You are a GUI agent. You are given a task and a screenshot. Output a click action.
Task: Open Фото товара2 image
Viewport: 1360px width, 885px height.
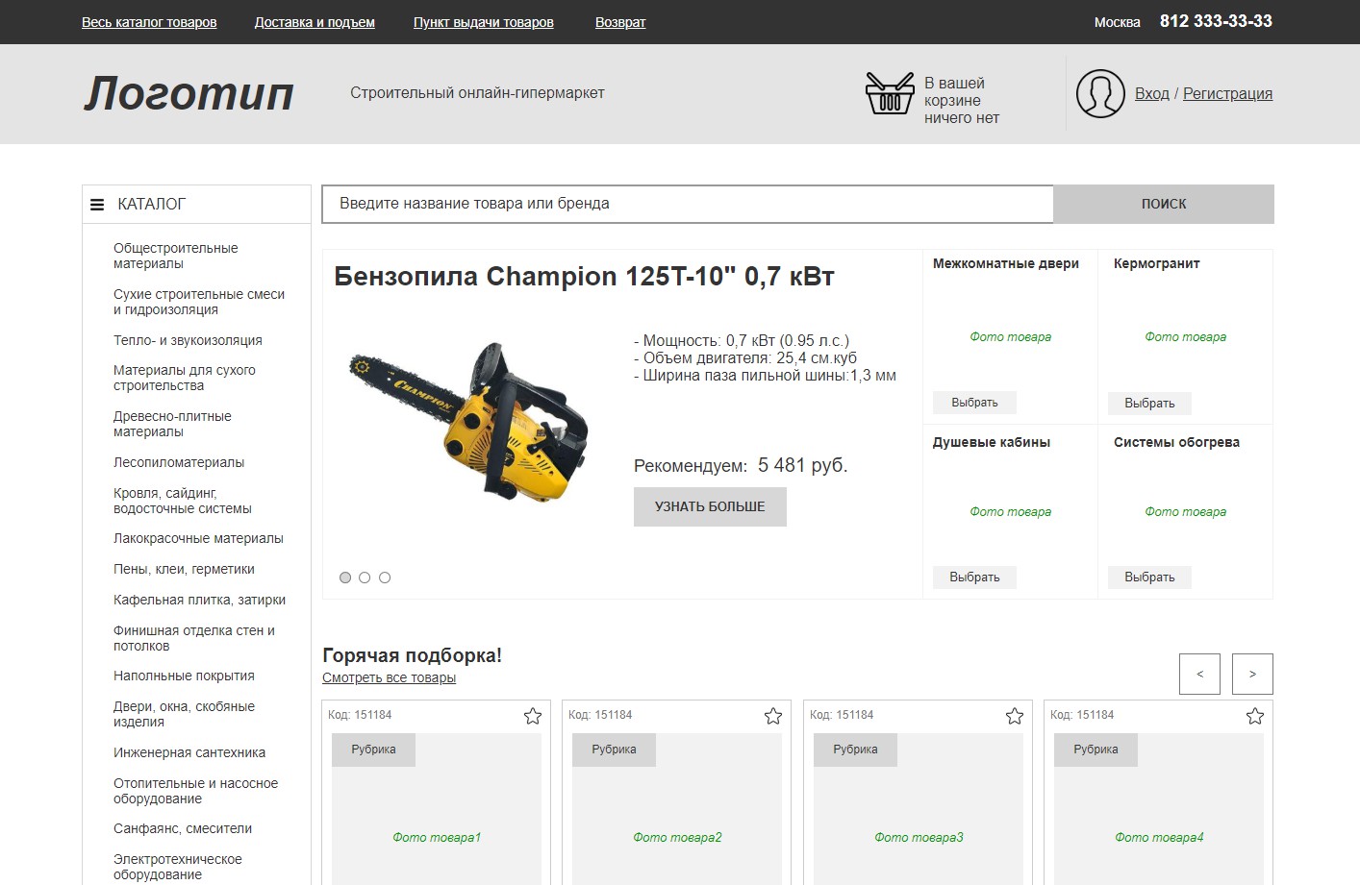(677, 838)
